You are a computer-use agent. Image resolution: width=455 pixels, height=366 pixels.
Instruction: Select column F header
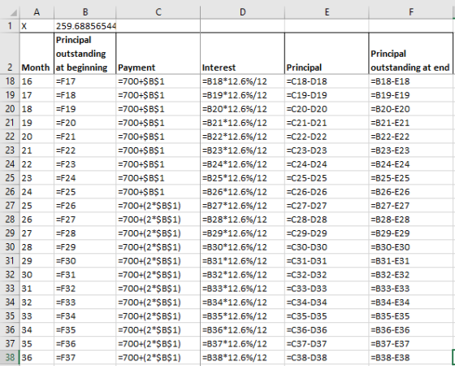pos(411,12)
